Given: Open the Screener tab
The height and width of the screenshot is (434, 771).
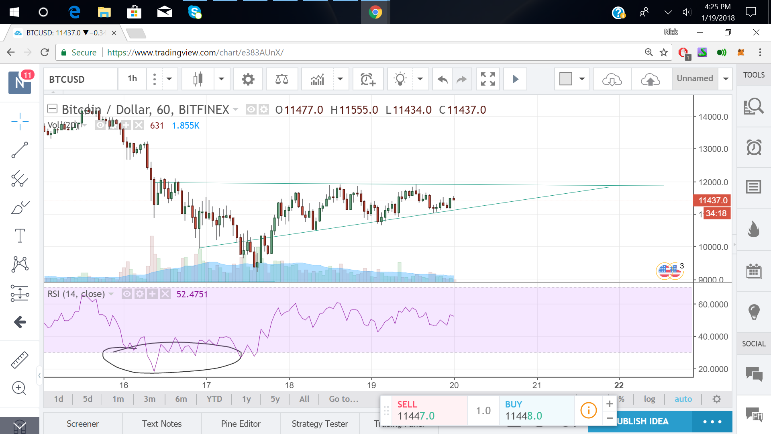Looking at the screenshot, I should [x=83, y=424].
